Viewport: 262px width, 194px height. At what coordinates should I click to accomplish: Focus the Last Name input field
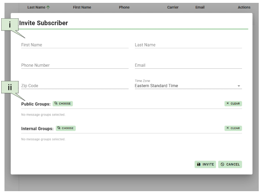[x=188, y=45]
